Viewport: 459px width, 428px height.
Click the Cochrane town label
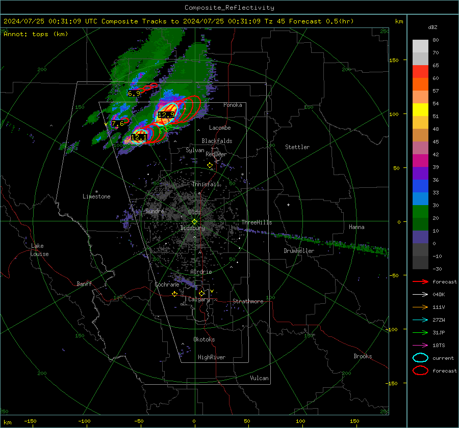[167, 284]
